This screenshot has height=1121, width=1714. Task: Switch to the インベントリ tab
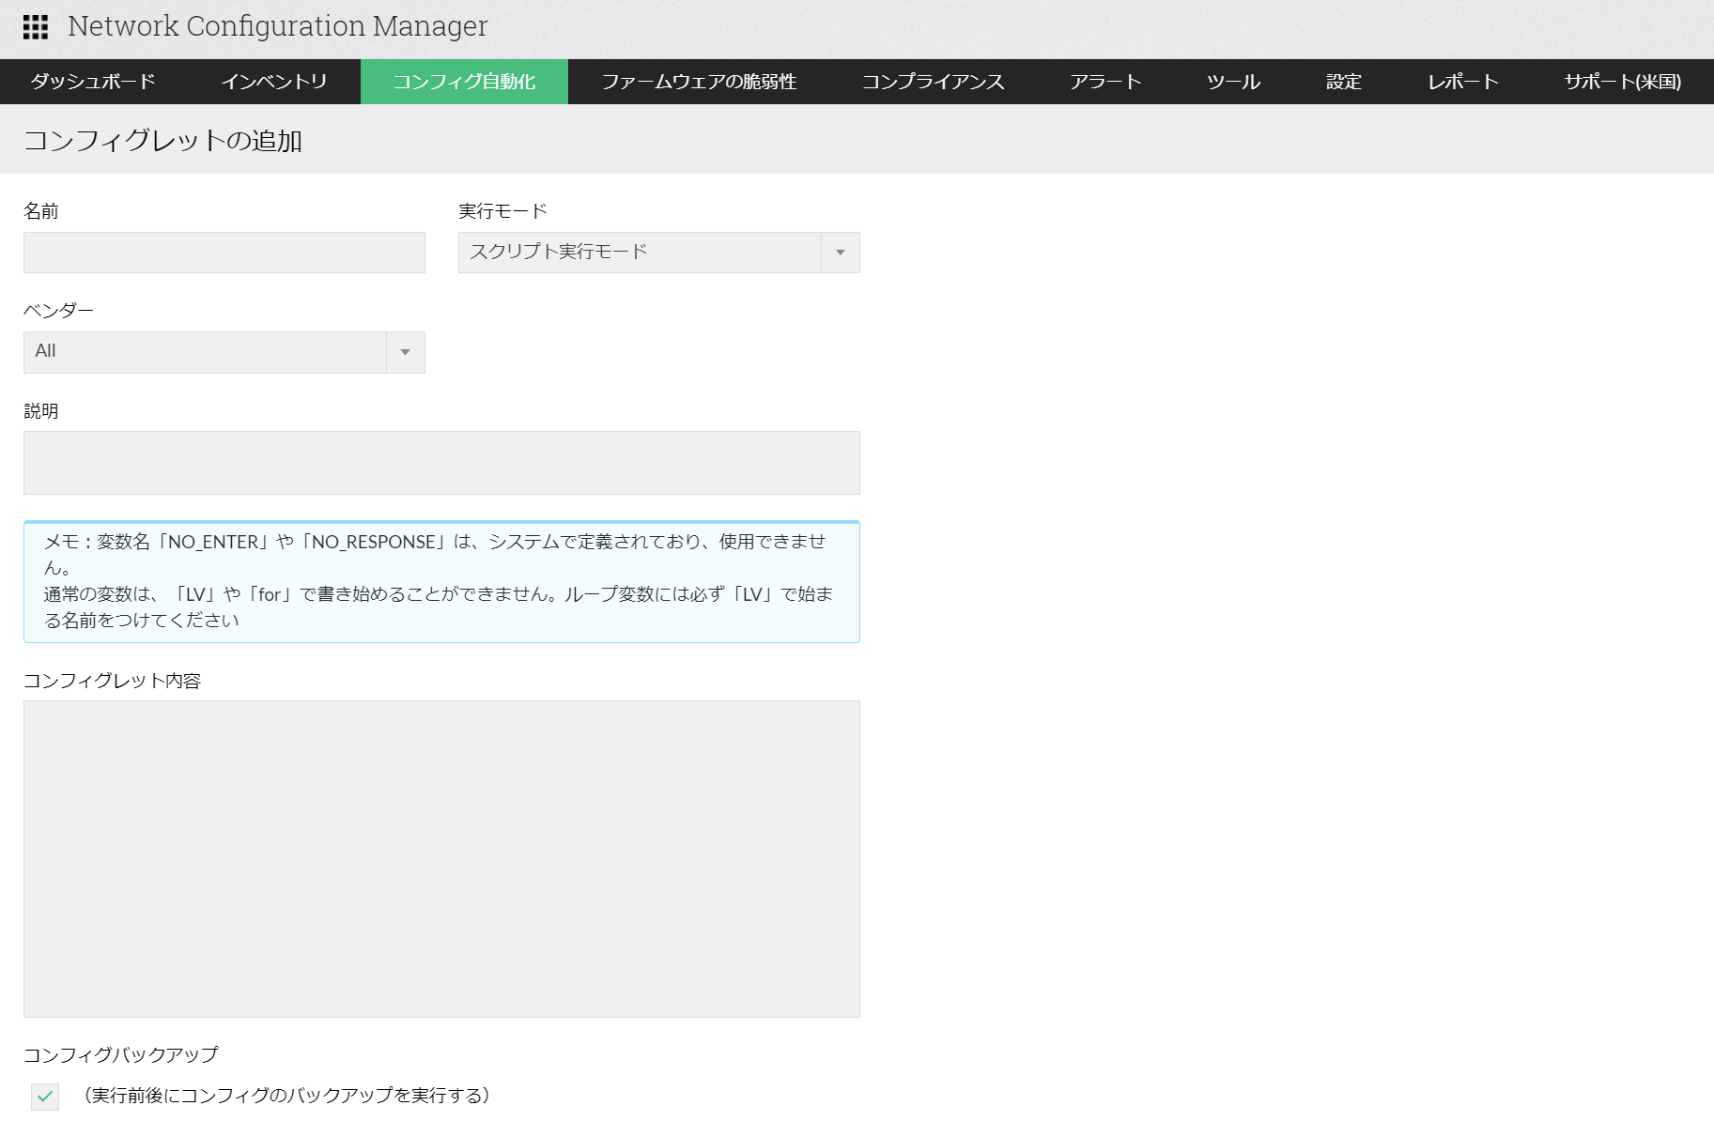[x=274, y=82]
